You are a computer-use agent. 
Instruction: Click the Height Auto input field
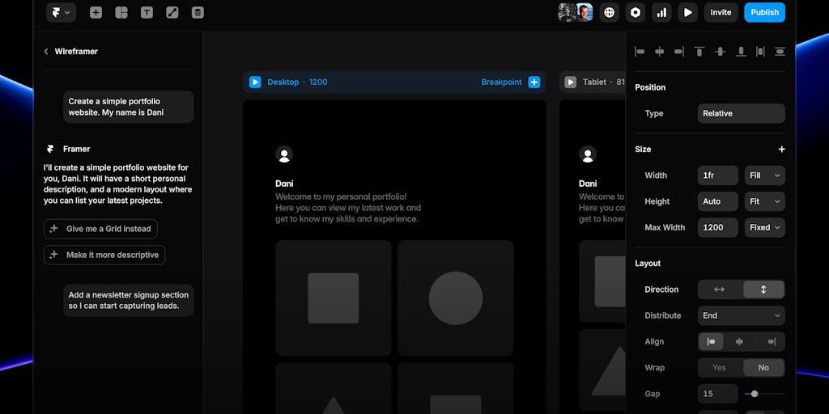pos(718,201)
